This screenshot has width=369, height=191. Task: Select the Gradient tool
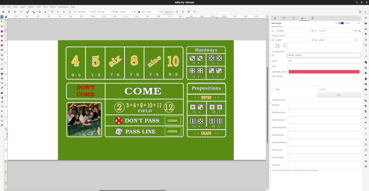(2, 74)
